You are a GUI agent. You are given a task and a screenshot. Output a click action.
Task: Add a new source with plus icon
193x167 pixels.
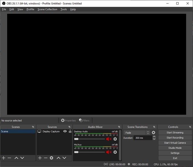click(40, 158)
